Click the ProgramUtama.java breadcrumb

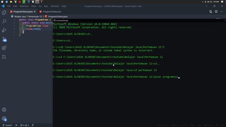(x=58, y=17)
